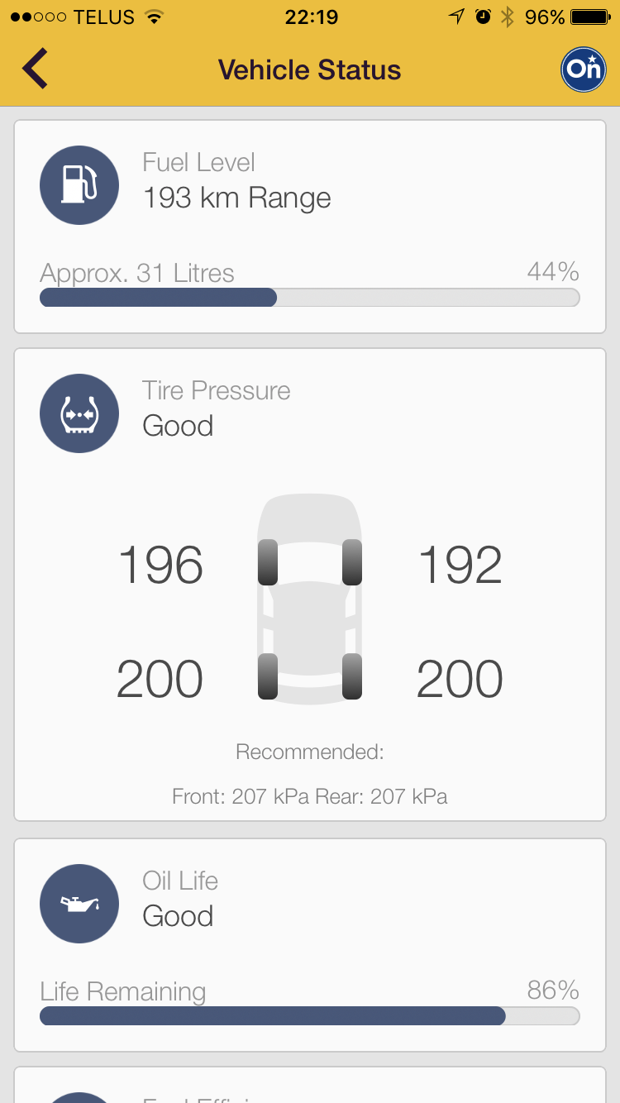Tap the 196 front left pressure reading
Image resolution: width=620 pixels, height=1103 pixels.
(160, 566)
